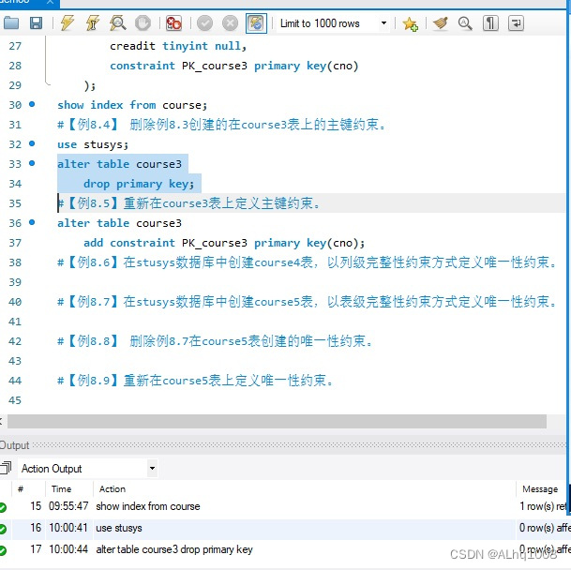Beautify the query with the broom icon
Image resolution: width=571 pixels, height=570 pixels.
(x=441, y=22)
